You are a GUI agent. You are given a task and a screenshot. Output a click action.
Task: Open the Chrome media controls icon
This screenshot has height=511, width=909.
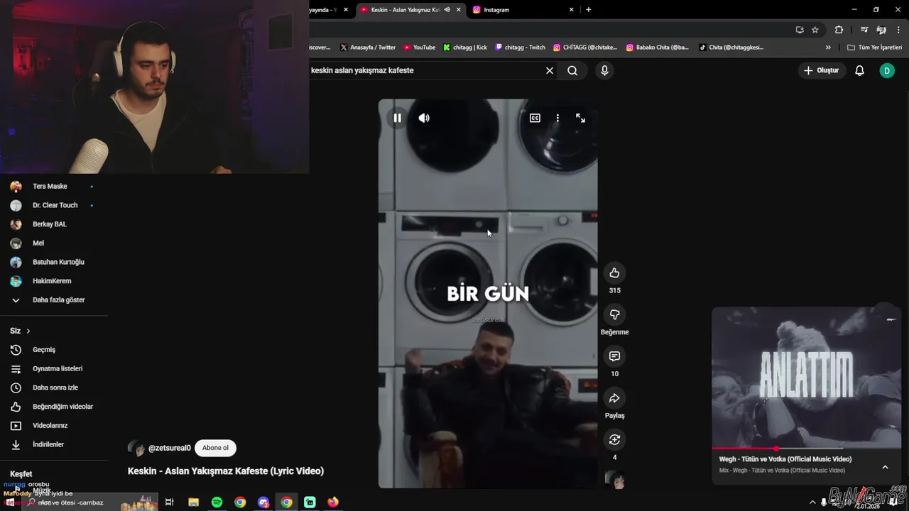click(864, 30)
